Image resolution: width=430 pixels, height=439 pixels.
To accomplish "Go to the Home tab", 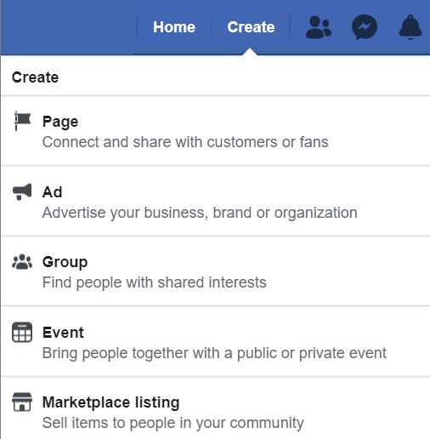I will click(x=174, y=27).
